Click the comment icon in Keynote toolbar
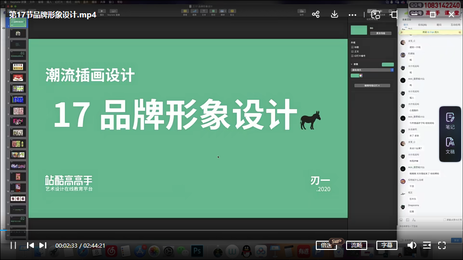The height and width of the screenshot is (260, 463). tap(232, 12)
